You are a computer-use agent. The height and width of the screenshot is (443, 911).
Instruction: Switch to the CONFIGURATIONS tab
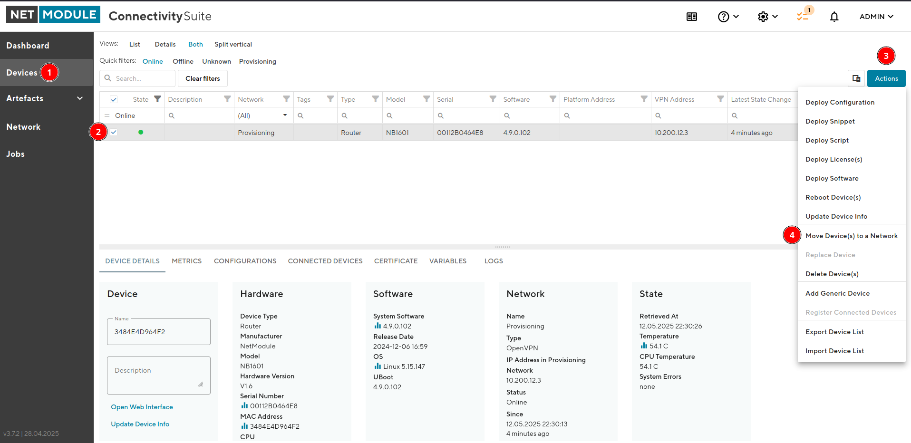(x=245, y=261)
